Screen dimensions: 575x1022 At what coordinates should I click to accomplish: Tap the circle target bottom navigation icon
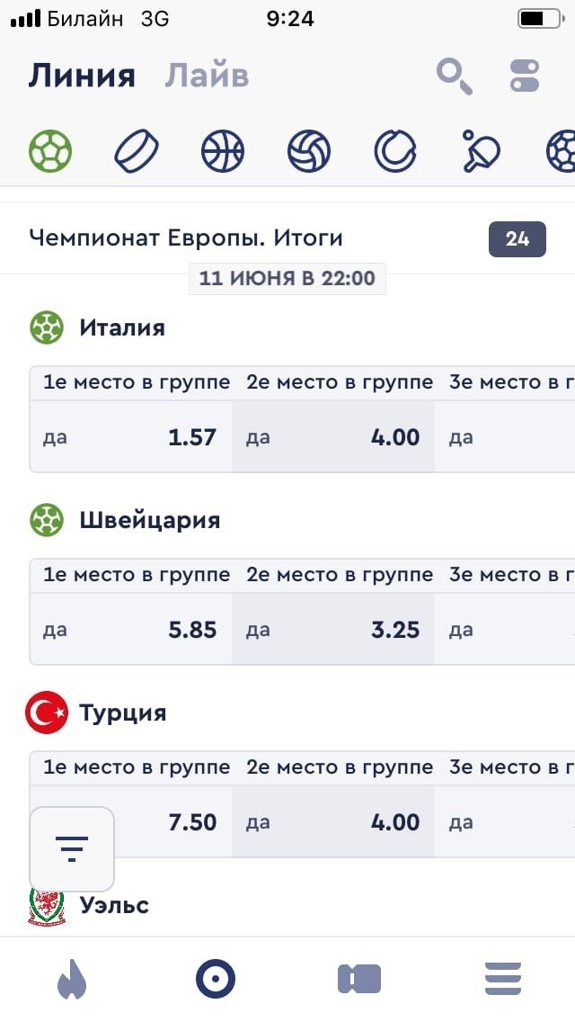click(x=216, y=979)
